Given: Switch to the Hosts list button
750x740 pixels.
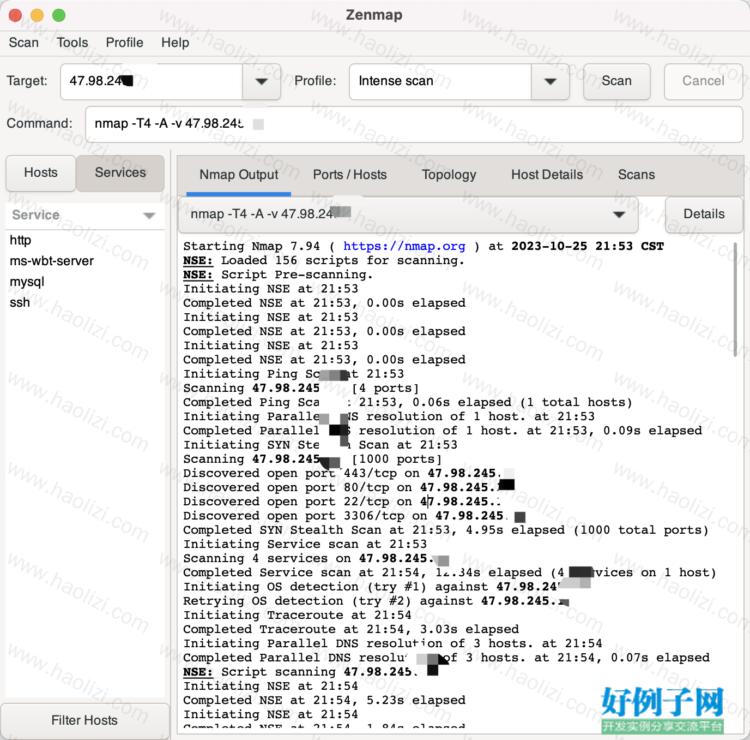Looking at the screenshot, I should pos(41,173).
